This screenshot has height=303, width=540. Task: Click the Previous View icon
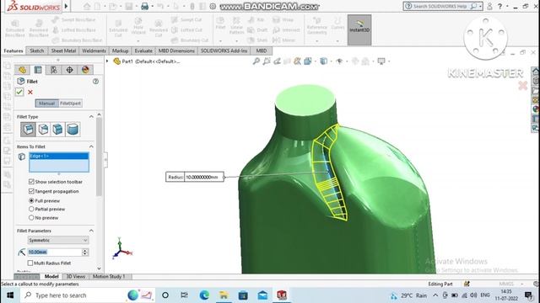click(277, 61)
